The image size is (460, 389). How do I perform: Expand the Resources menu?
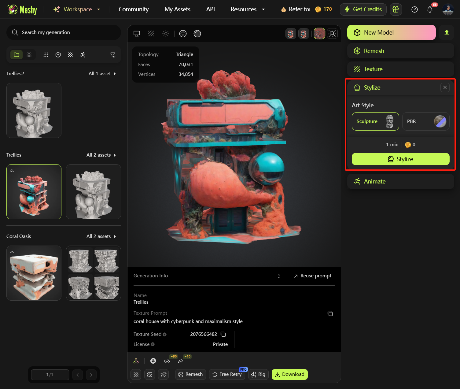click(248, 9)
